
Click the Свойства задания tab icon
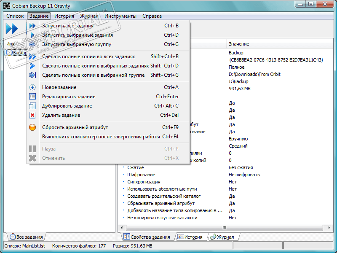click(x=127, y=237)
